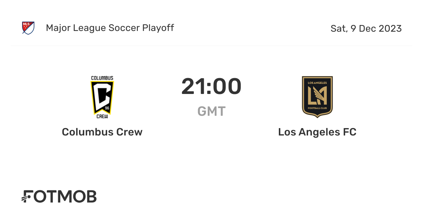Select the Columbus Crew team name
Viewport: 423px width, 221px height.
(x=102, y=132)
